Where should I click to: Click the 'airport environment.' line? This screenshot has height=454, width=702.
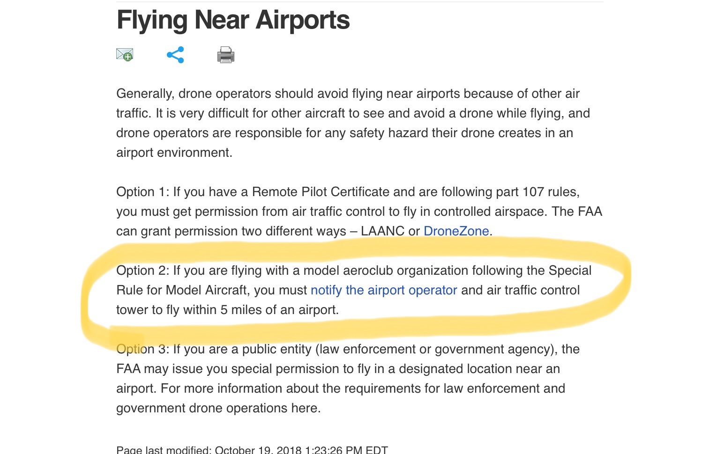(174, 153)
